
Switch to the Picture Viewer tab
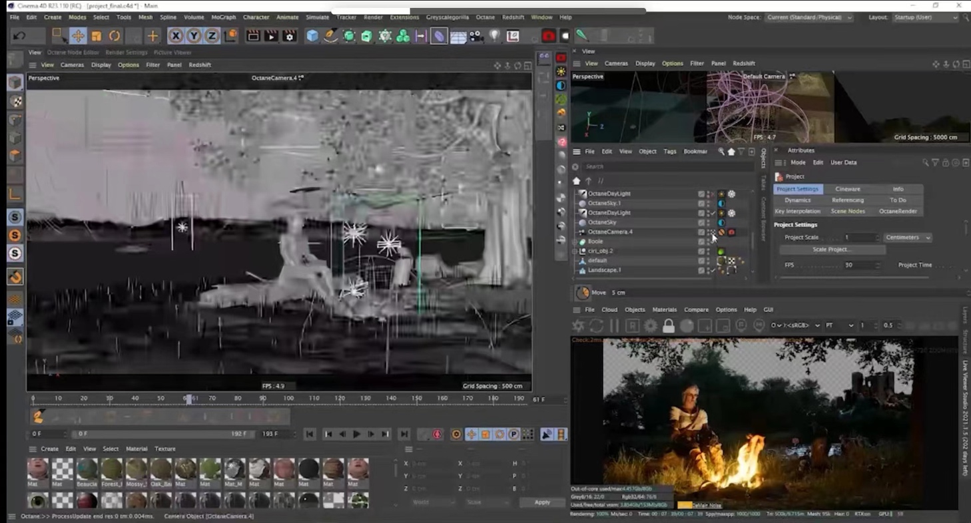tap(172, 52)
